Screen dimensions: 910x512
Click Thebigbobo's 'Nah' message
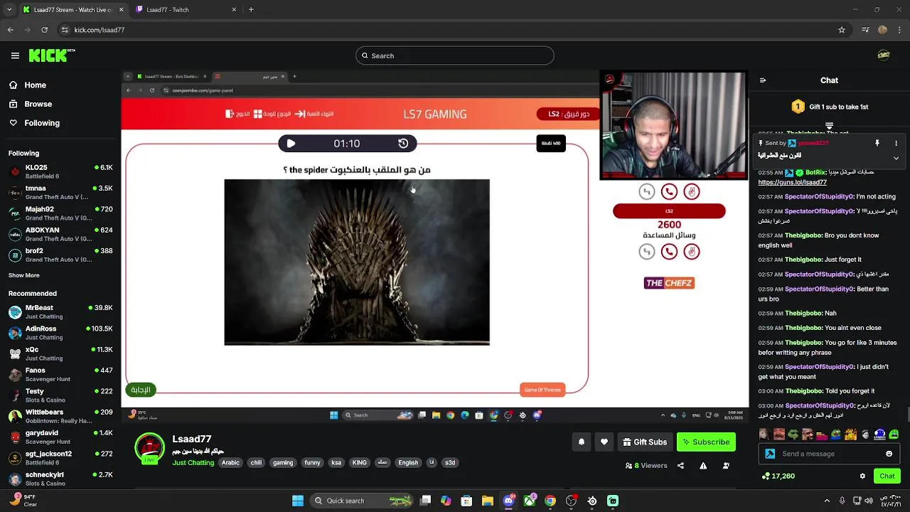coord(830,313)
